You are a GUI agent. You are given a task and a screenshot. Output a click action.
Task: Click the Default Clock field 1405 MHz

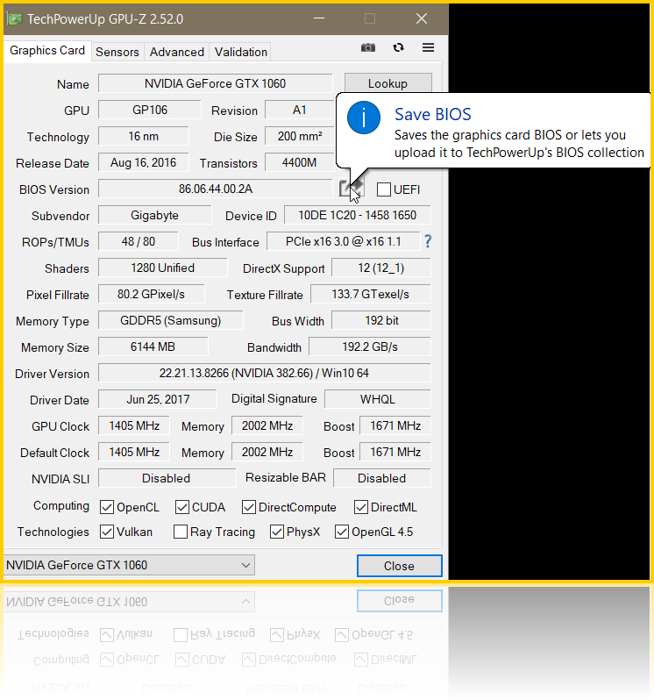pos(134,452)
